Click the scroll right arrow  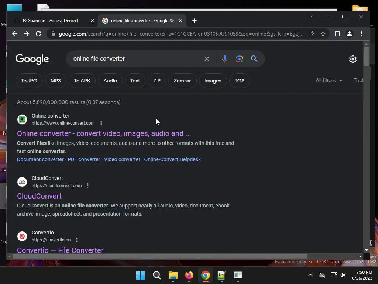click(x=360, y=257)
